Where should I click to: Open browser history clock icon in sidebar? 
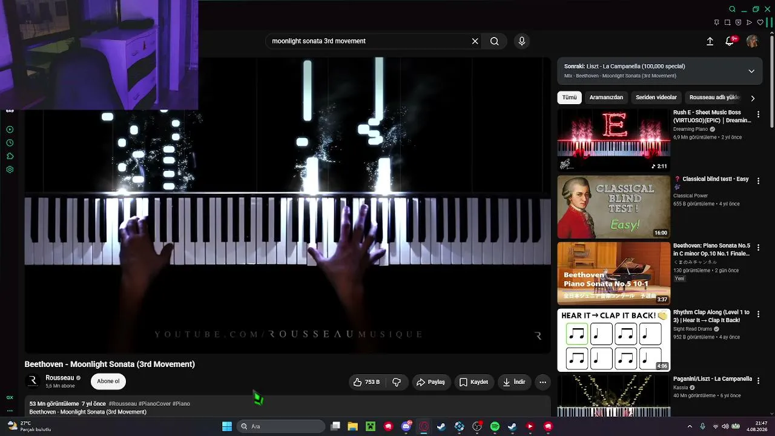[x=10, y=143]
